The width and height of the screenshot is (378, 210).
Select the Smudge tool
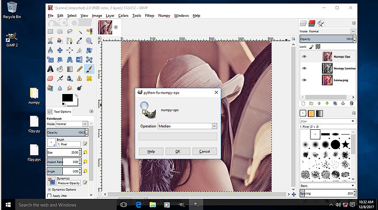tap(70, 88)
